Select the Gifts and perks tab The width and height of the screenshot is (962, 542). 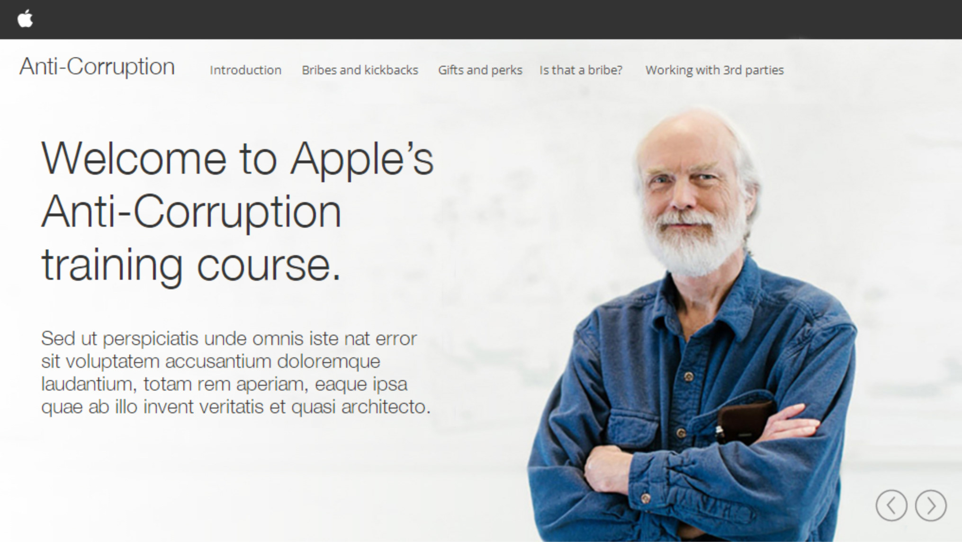[x=480, y=70]
